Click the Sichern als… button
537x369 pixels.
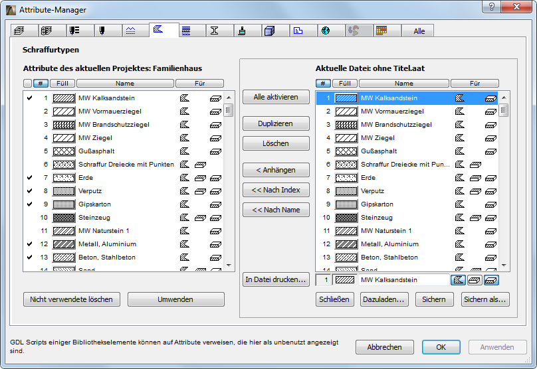485,299
